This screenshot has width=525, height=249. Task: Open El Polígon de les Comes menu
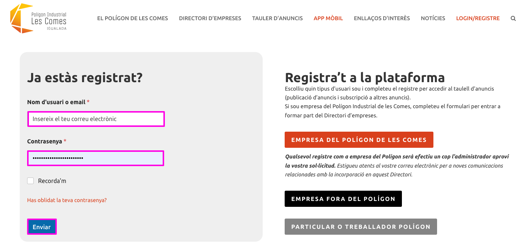(133, 18)
